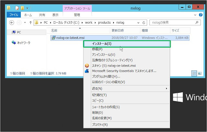Viewport: 207px width, 132px height.
Task: Click the search magnifier icon
Action: click(197, 22)
